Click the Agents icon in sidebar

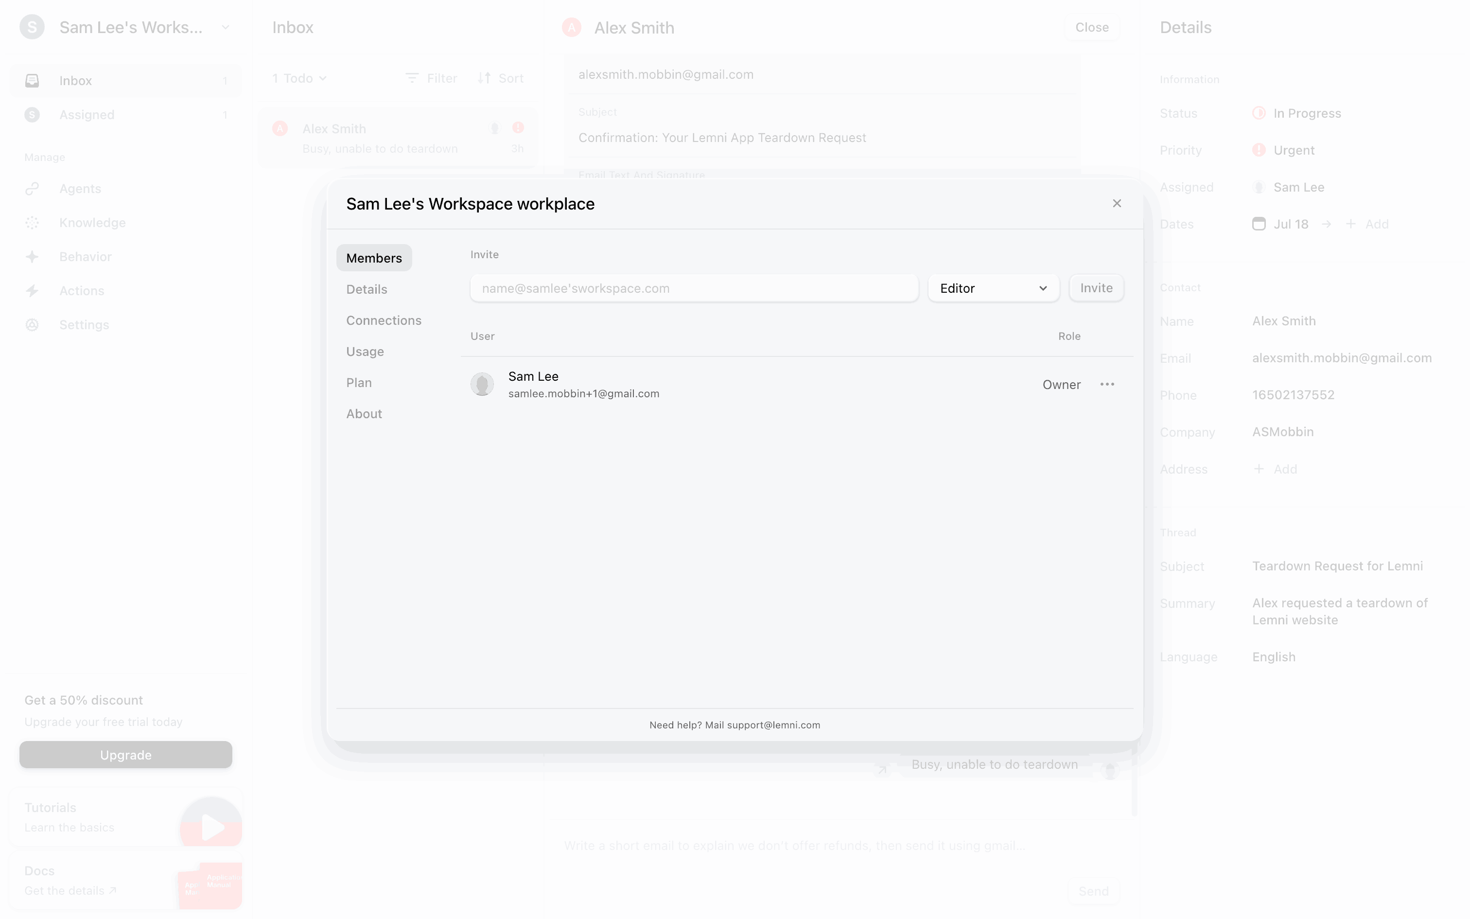pyautogui.click(x=32, y=189)
